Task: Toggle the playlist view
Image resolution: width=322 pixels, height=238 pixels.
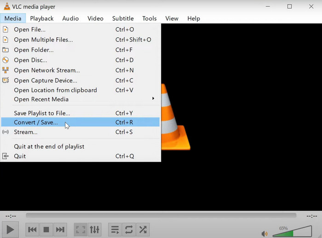Action: (115, 229)
